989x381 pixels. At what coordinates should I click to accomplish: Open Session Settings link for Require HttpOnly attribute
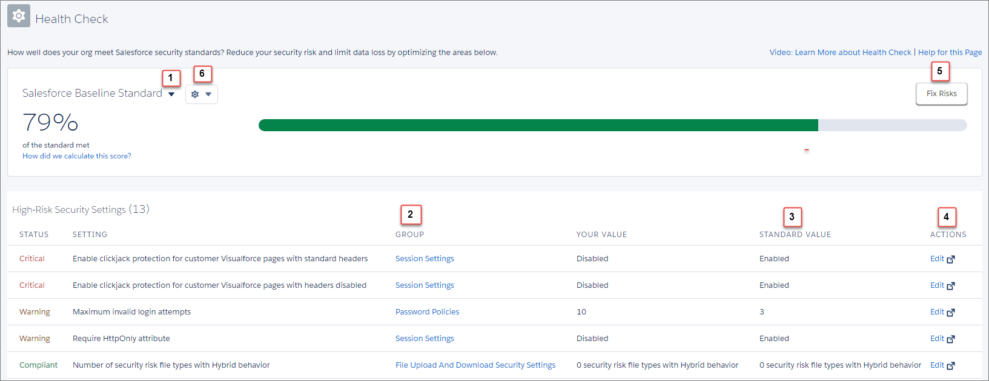click(x=425, y=339)
